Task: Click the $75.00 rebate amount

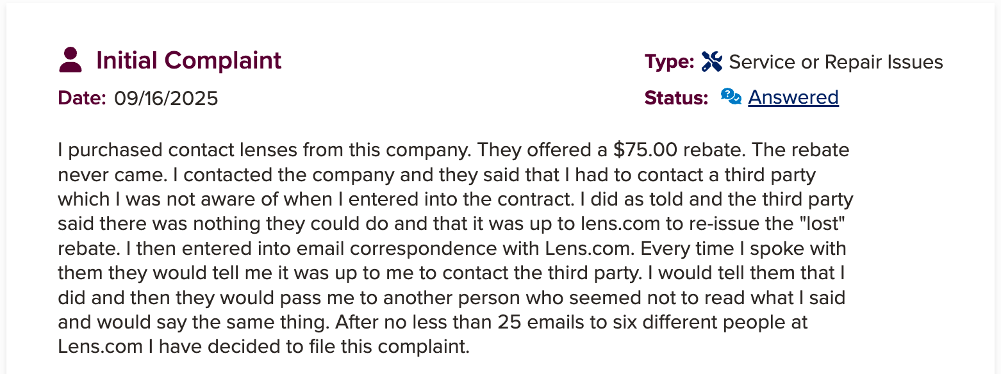Action: pyautogui.click(x=647, y=150)
